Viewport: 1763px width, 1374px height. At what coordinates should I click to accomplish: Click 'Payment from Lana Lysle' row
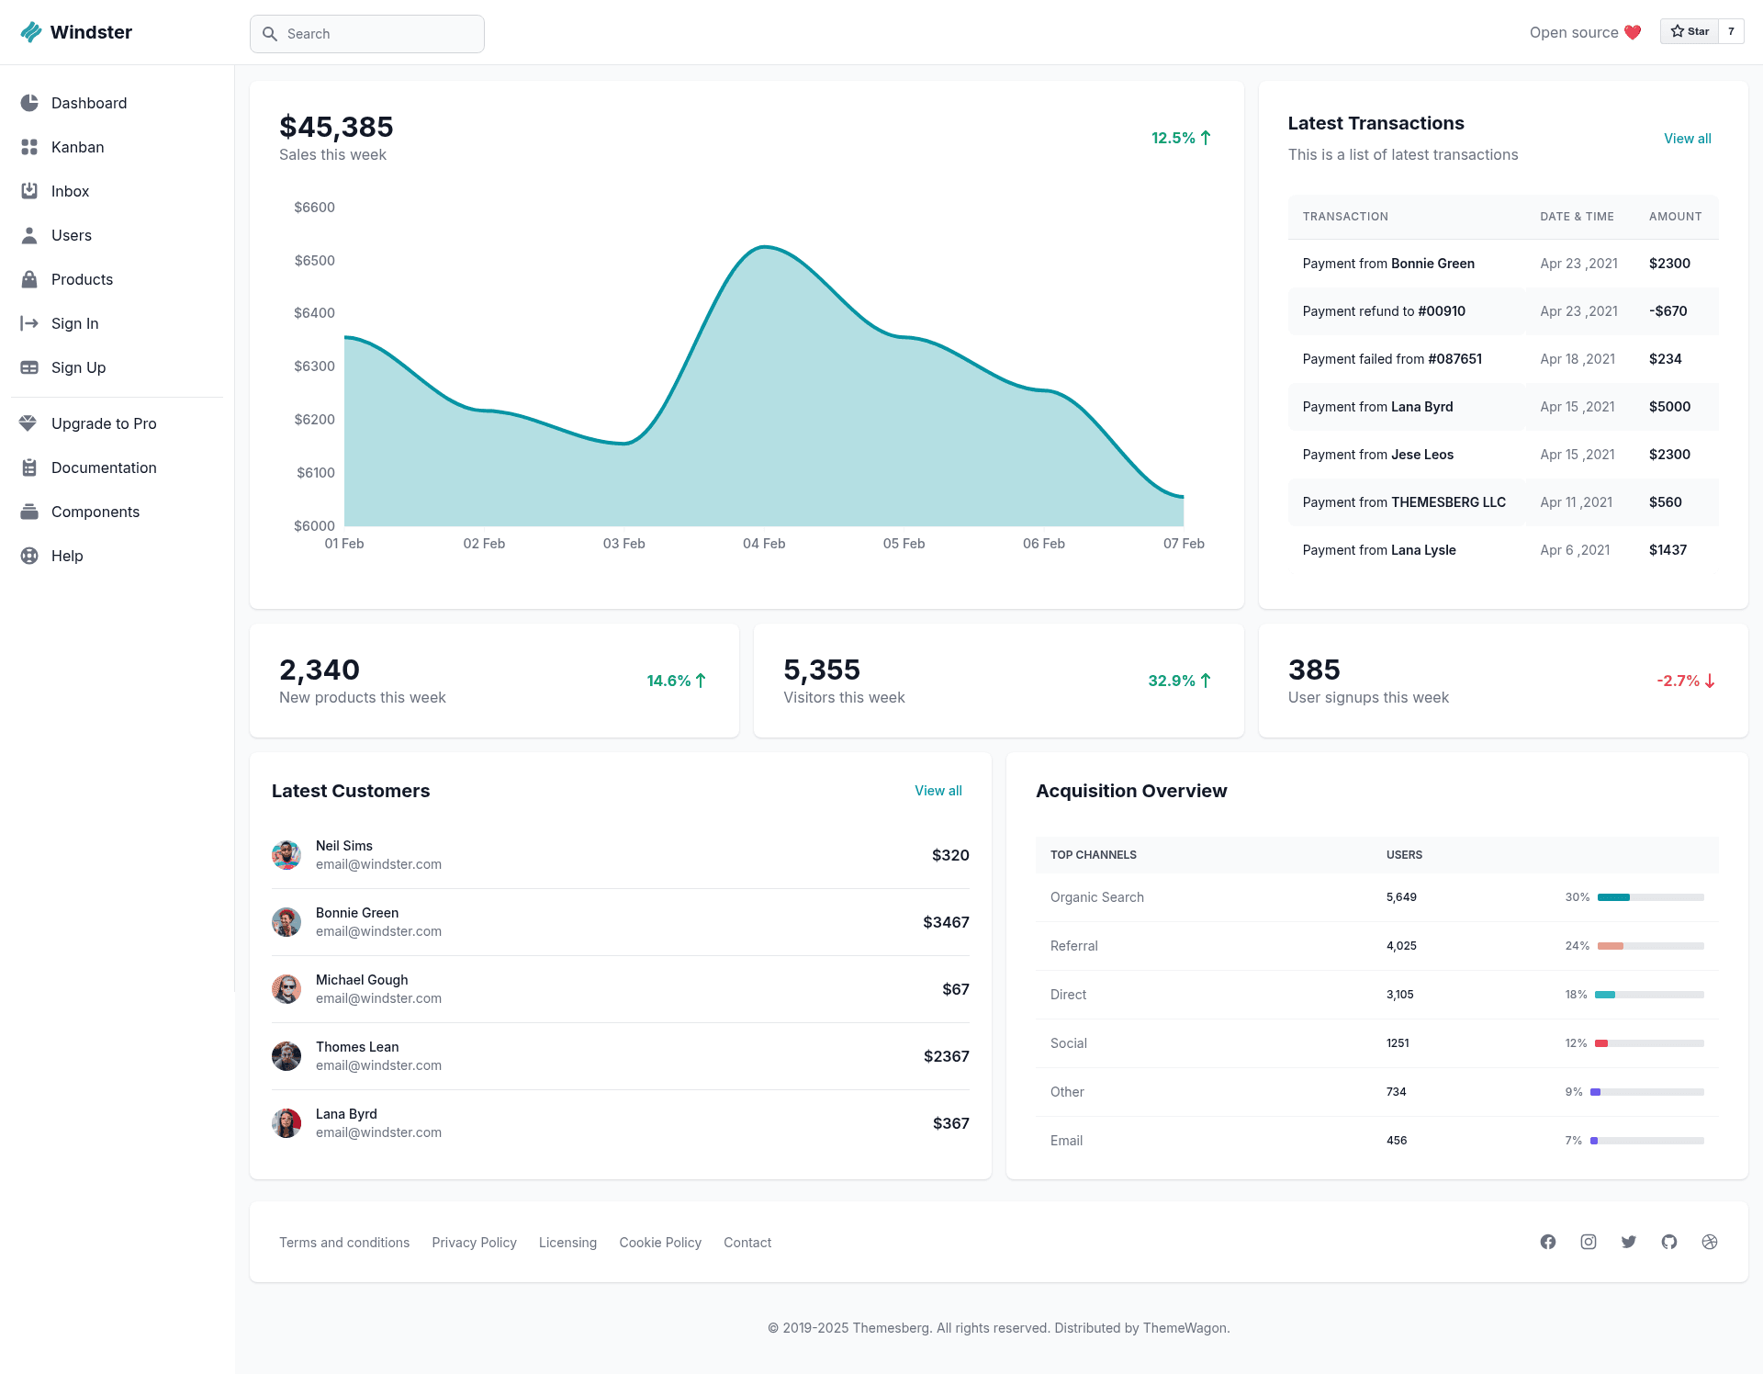click(x=1503, y=550)
